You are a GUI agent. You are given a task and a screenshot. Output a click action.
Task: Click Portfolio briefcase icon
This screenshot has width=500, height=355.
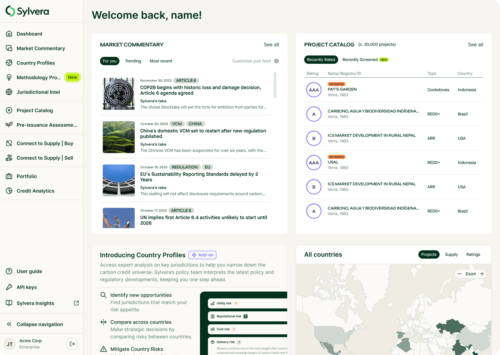click(9, 176)
